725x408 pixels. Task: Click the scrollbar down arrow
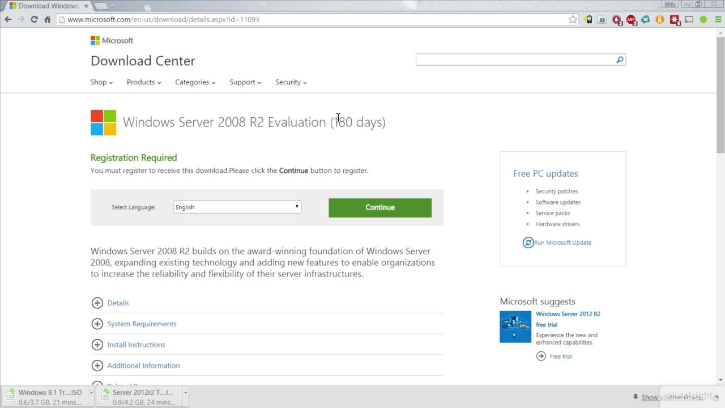pos(720,380)
